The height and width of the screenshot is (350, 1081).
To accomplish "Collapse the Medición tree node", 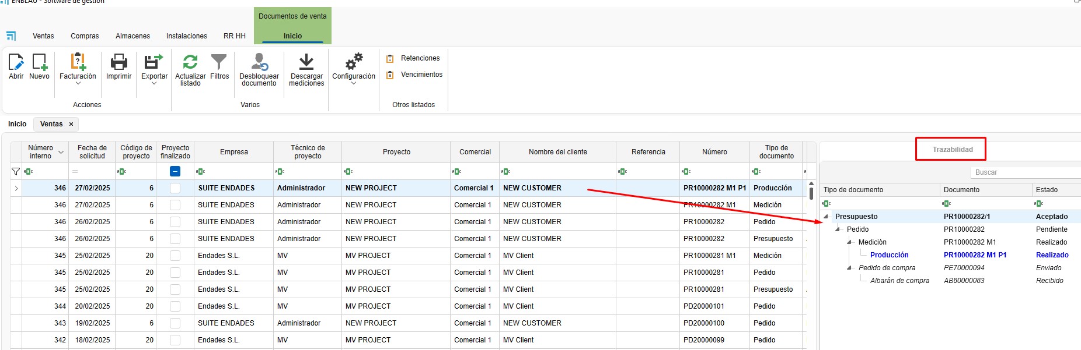I will 849,242.
